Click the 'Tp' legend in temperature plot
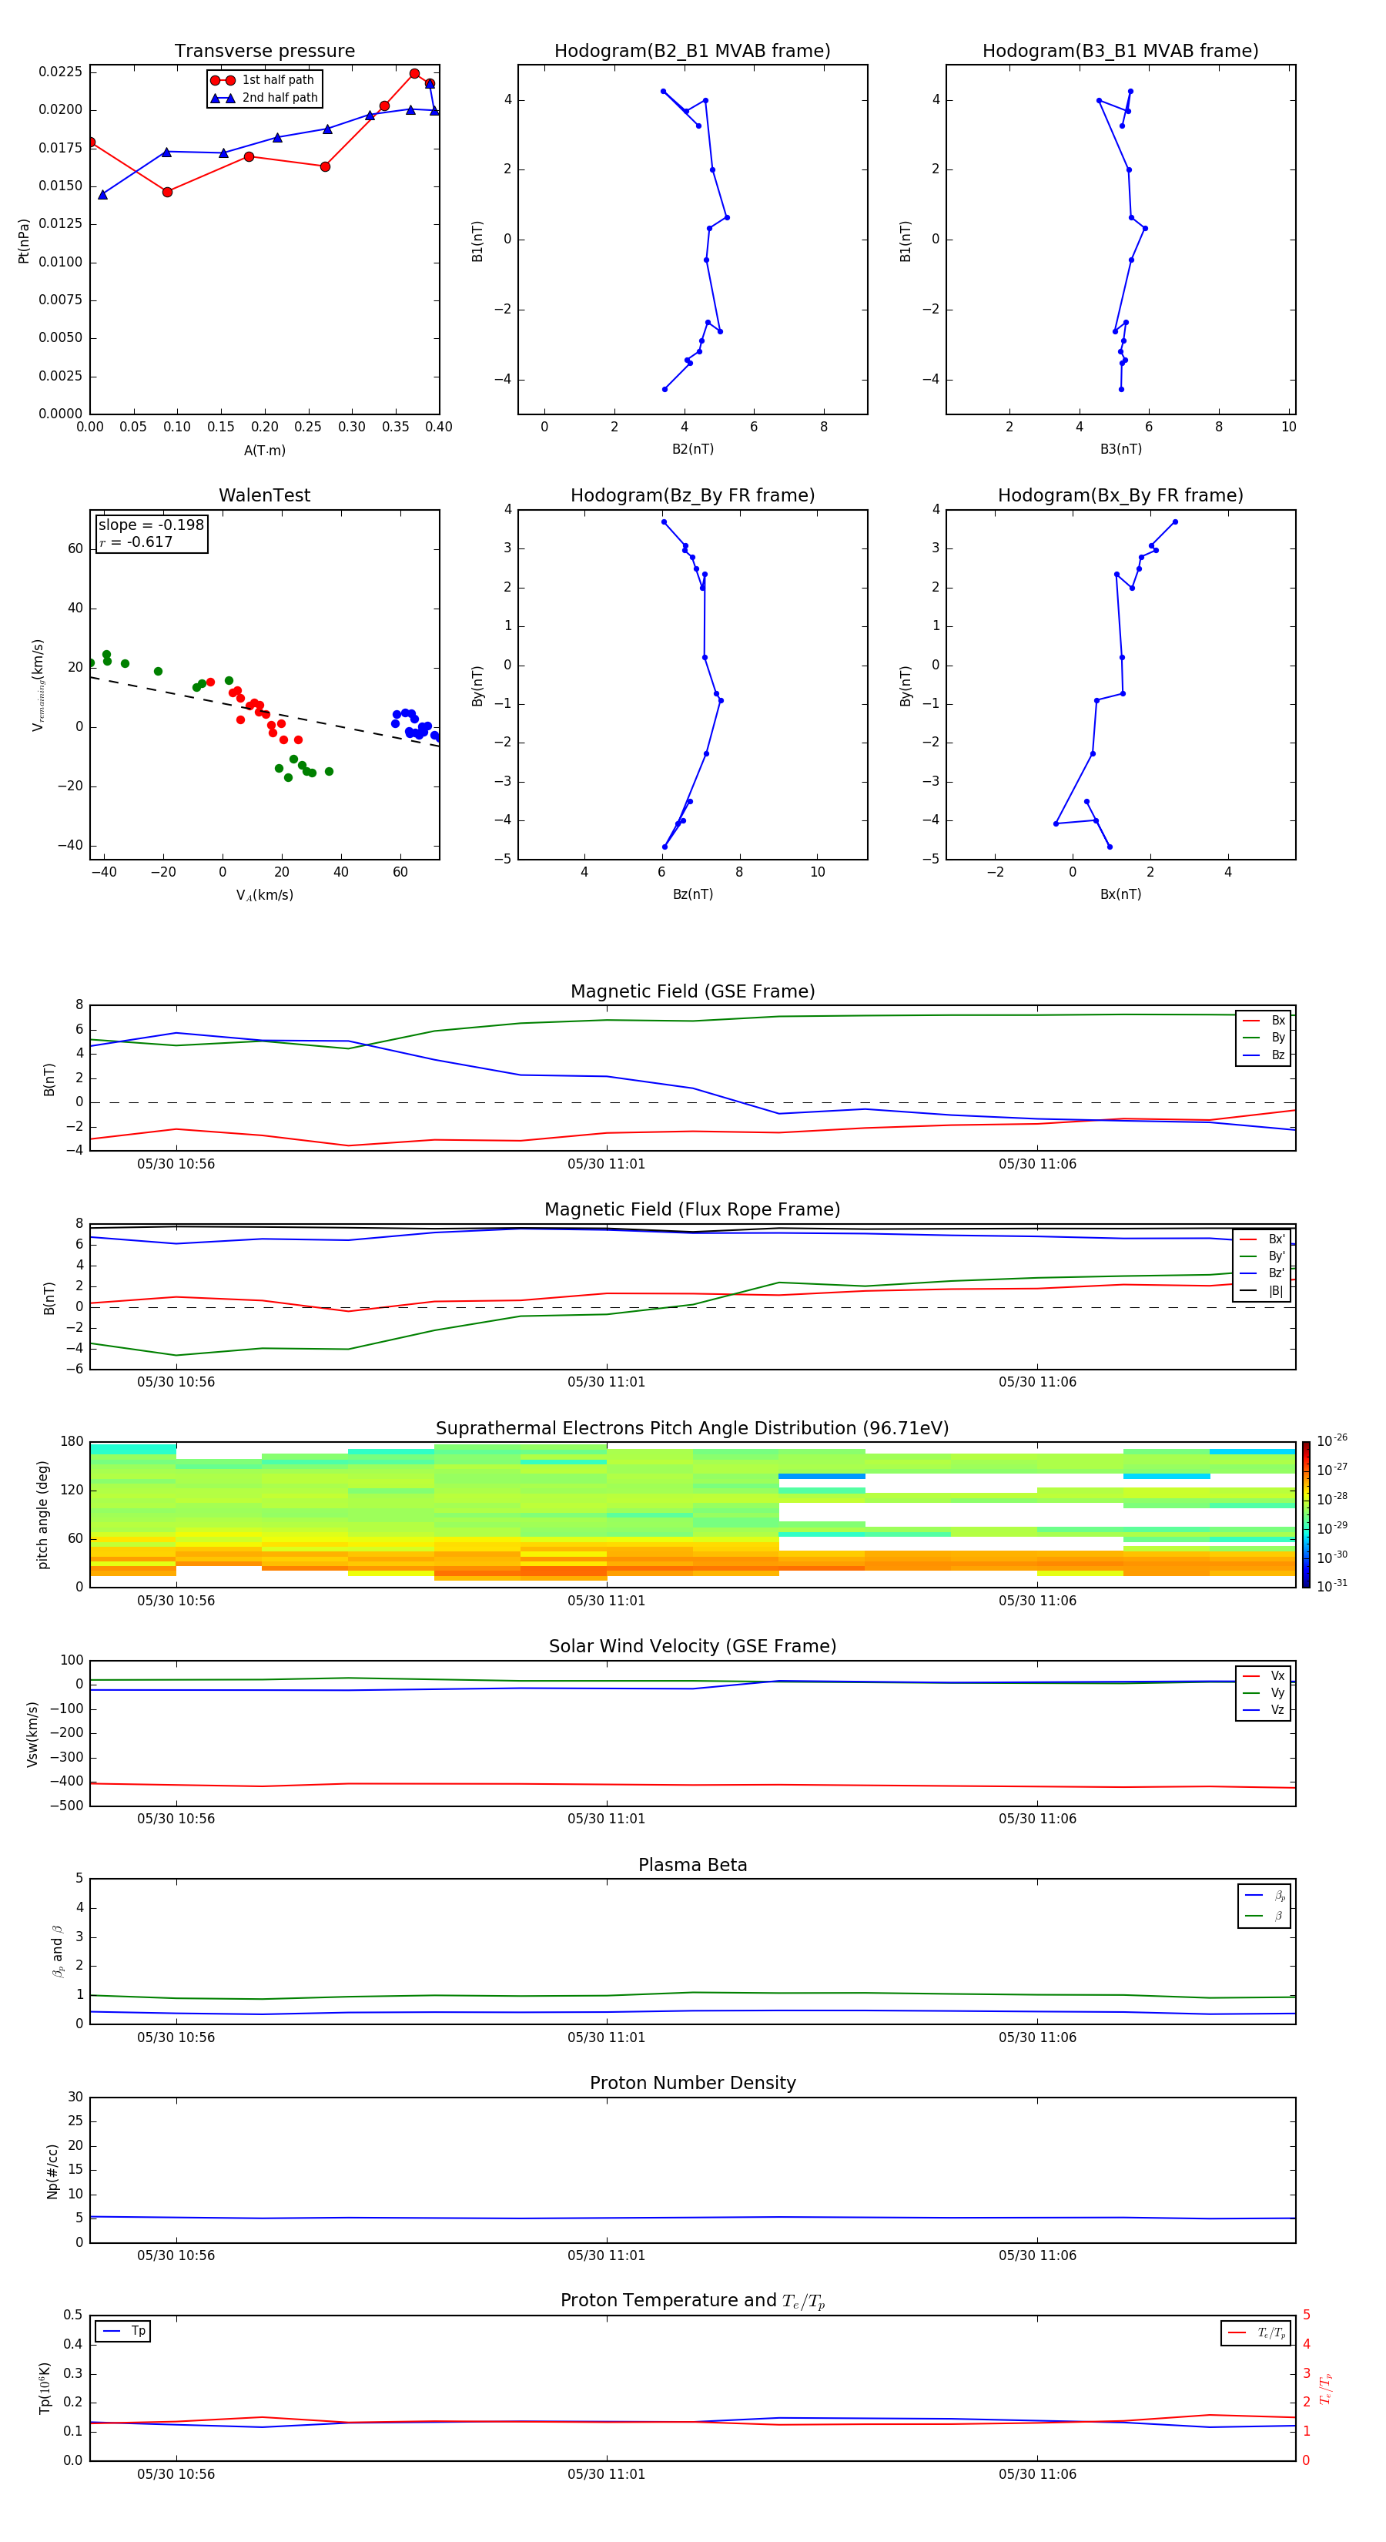The image size is (1386, 2542). (x=123, y=2331)
